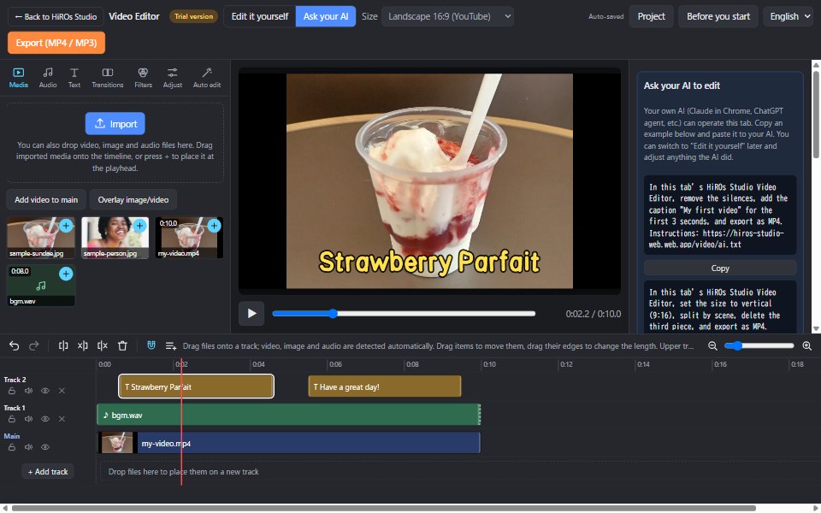Trim the clip part left of playhead
Screen dimensions: 821x513
click(83, 346)
